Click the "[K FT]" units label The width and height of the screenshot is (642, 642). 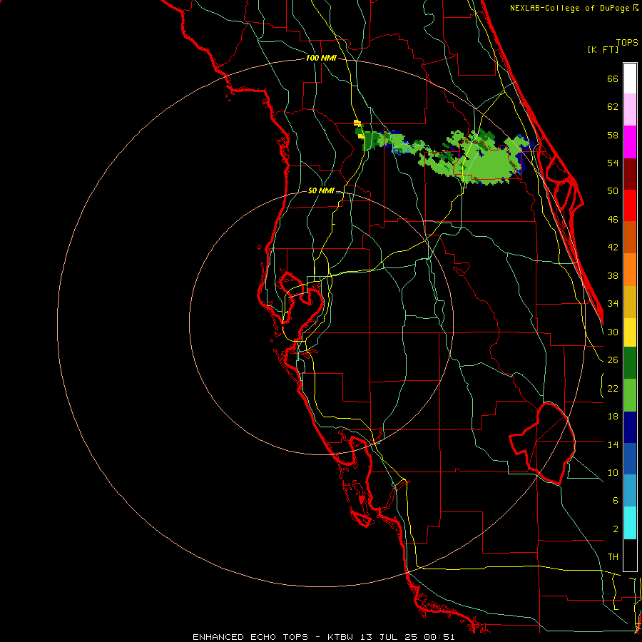tap(603, 49)
